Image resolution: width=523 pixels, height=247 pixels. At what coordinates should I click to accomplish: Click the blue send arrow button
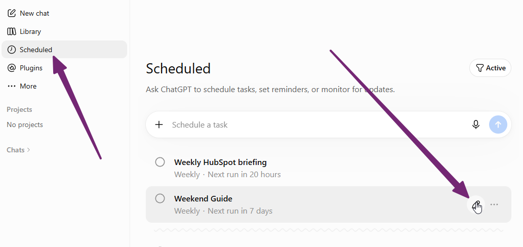(498, 125)
